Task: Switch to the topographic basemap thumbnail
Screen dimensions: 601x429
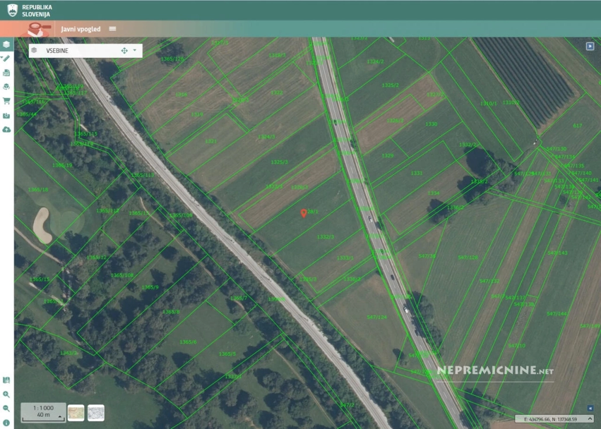Action: coord(76,413)
